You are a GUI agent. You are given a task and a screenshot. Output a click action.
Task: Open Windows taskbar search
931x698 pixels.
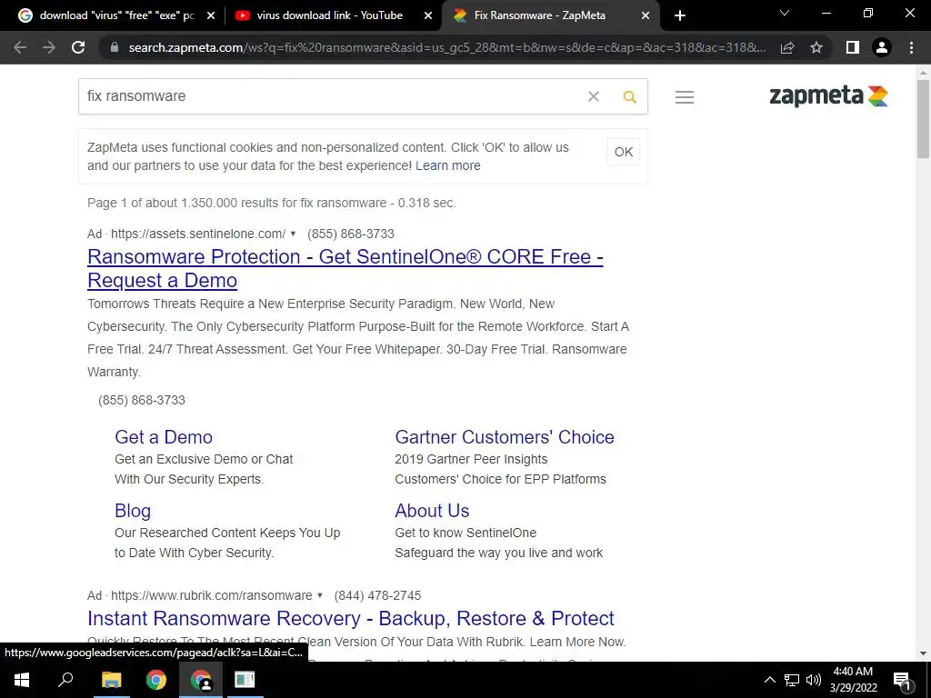click(x=65, y=680)
